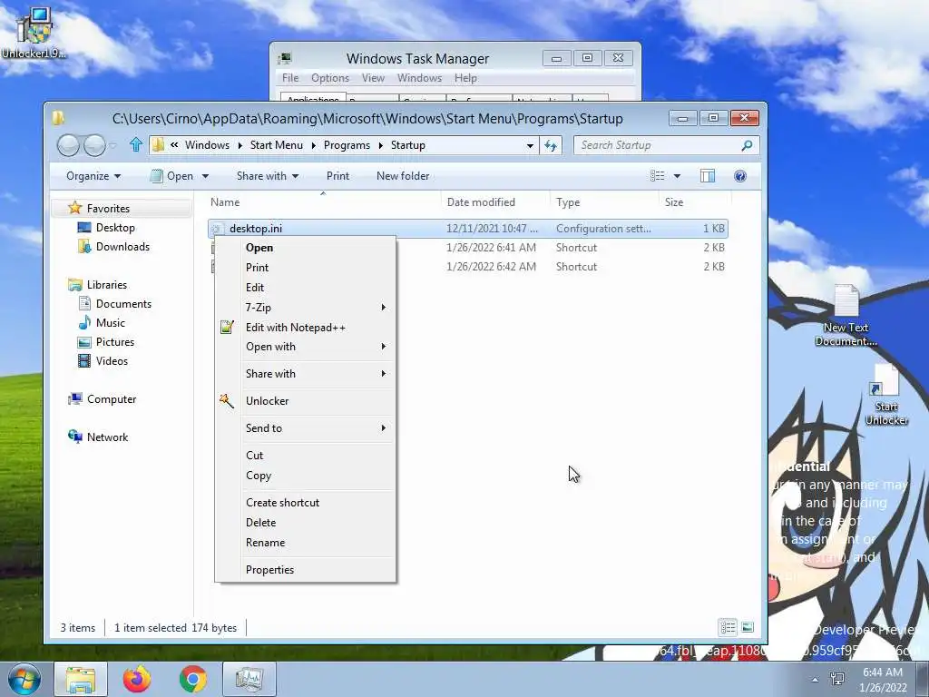Open the Unlocker1.9 desktop installer icon

tap(34, 33)
